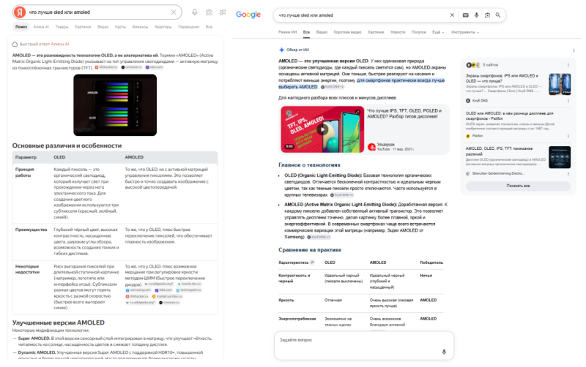Image resolution: width=586 pixels, height=367 pixels.
Task: Open three-dot menu of Patifon source
Action: 568,136
